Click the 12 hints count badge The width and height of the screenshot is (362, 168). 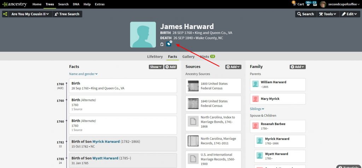pos(212,56)
